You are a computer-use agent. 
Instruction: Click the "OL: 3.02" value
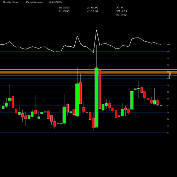(x=121, y=15)
